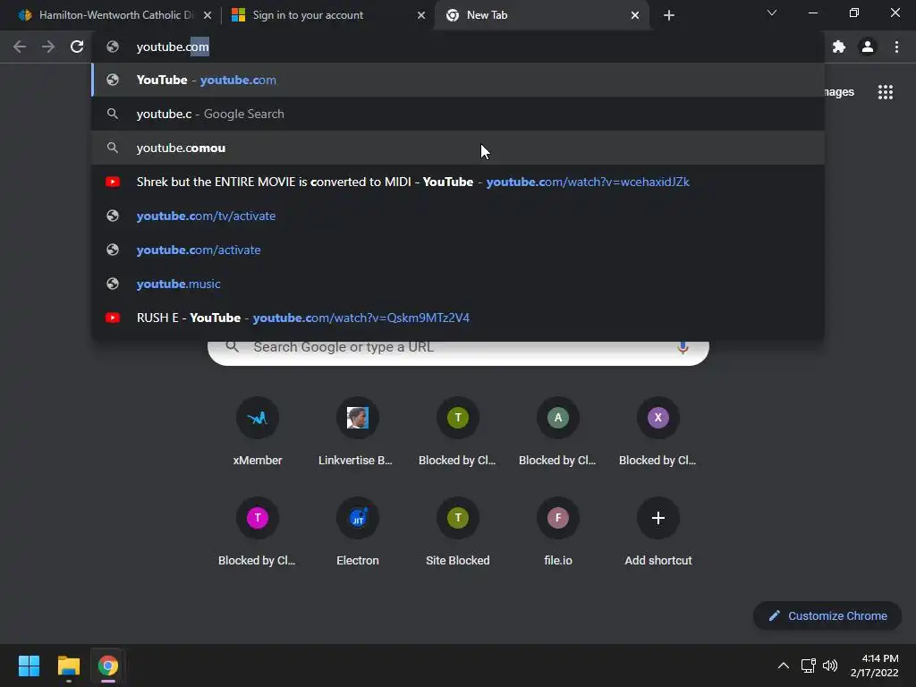Screen dimensions: 916x687
Task: Open the magenta T Blocked by Cl... shortcut
Action: click(x=257, y=532)
